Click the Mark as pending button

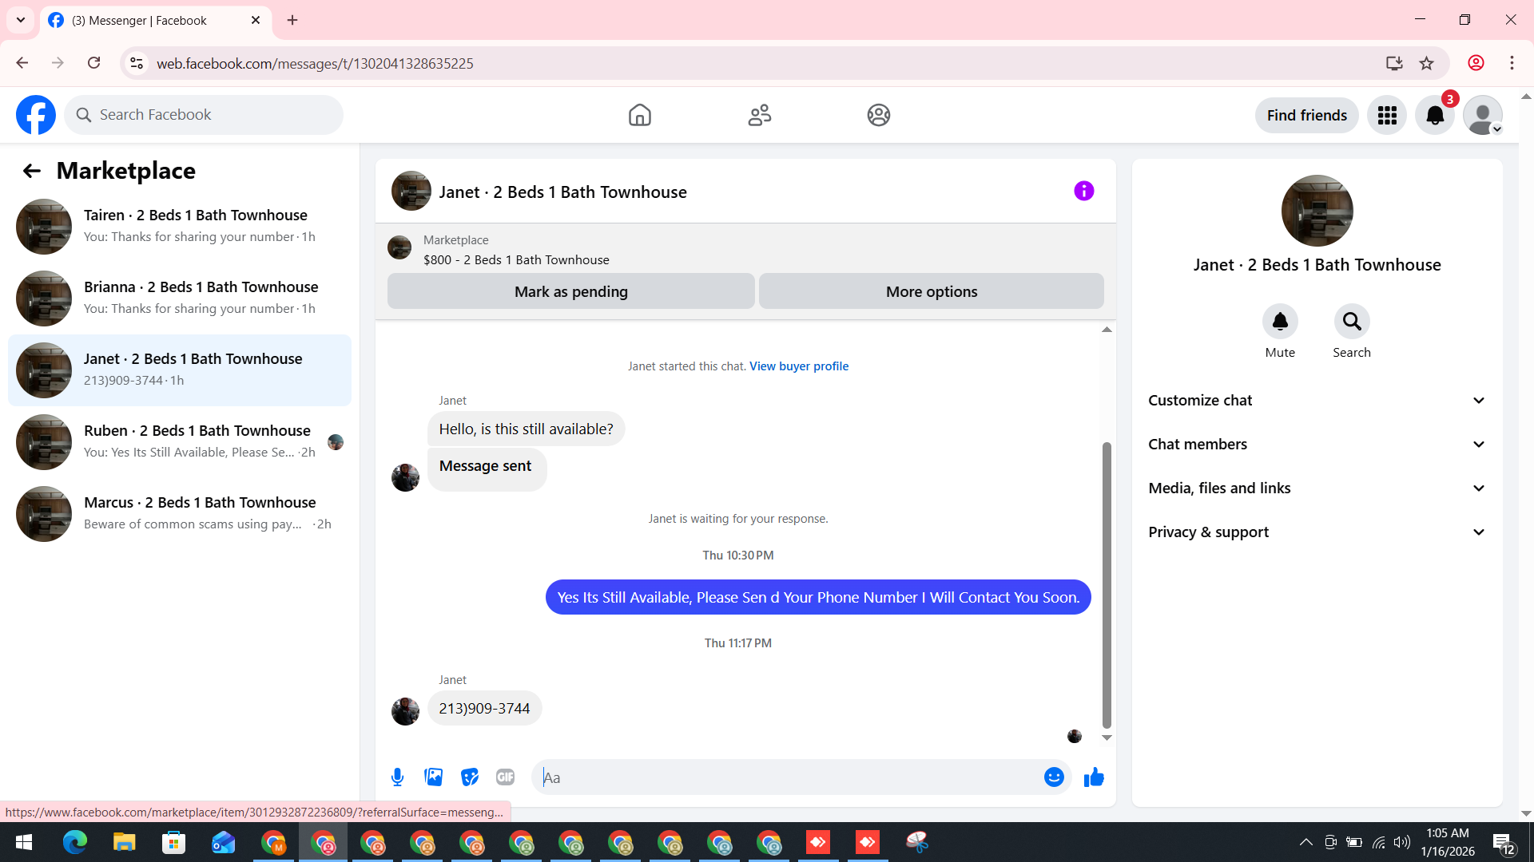570,291
